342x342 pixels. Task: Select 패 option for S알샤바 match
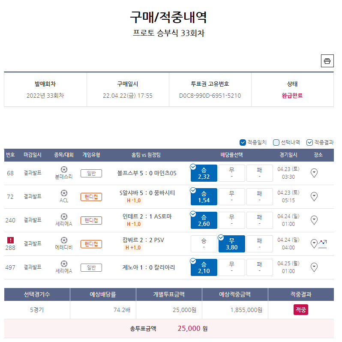260,197
